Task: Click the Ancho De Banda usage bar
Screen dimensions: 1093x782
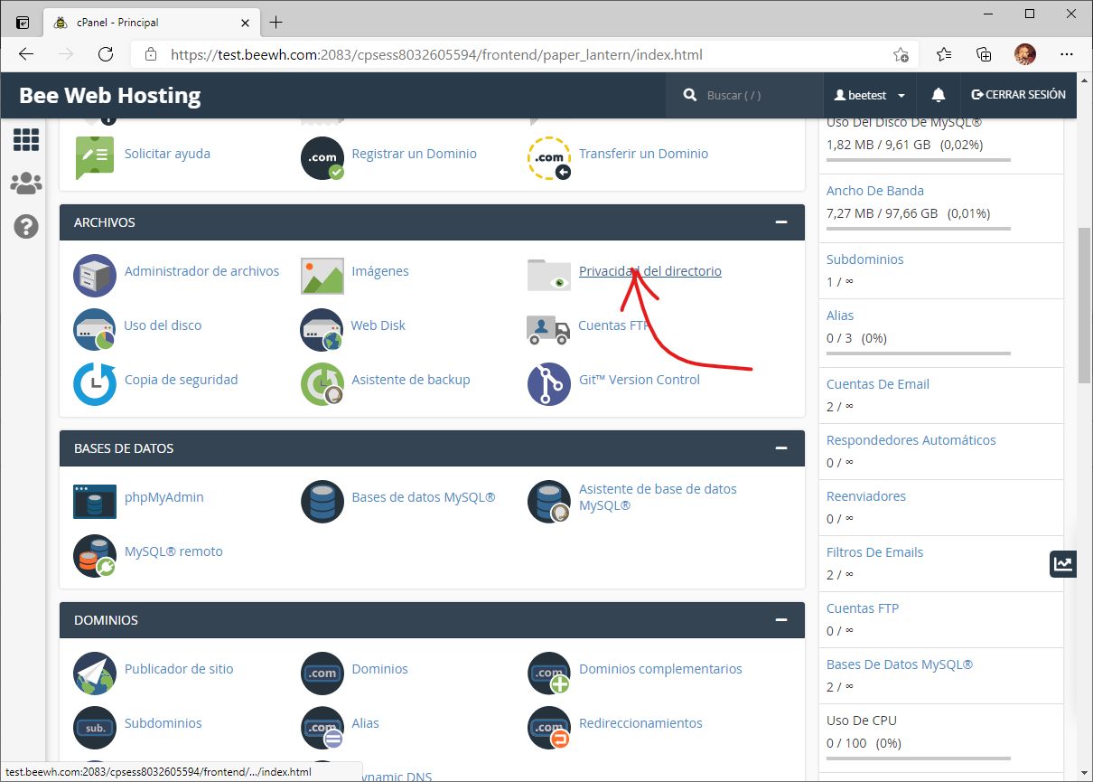Action: [x=919, y=229]
